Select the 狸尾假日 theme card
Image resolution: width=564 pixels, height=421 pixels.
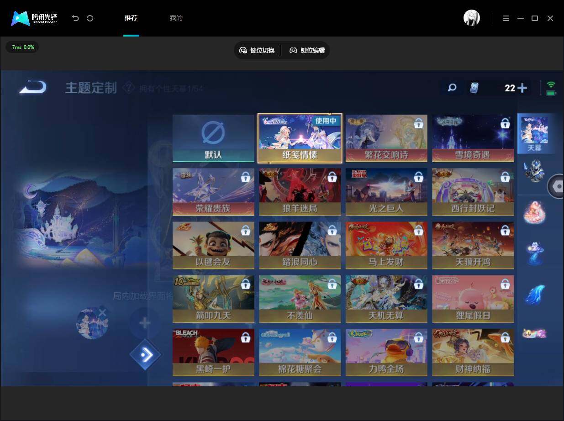tap(473, 299)
